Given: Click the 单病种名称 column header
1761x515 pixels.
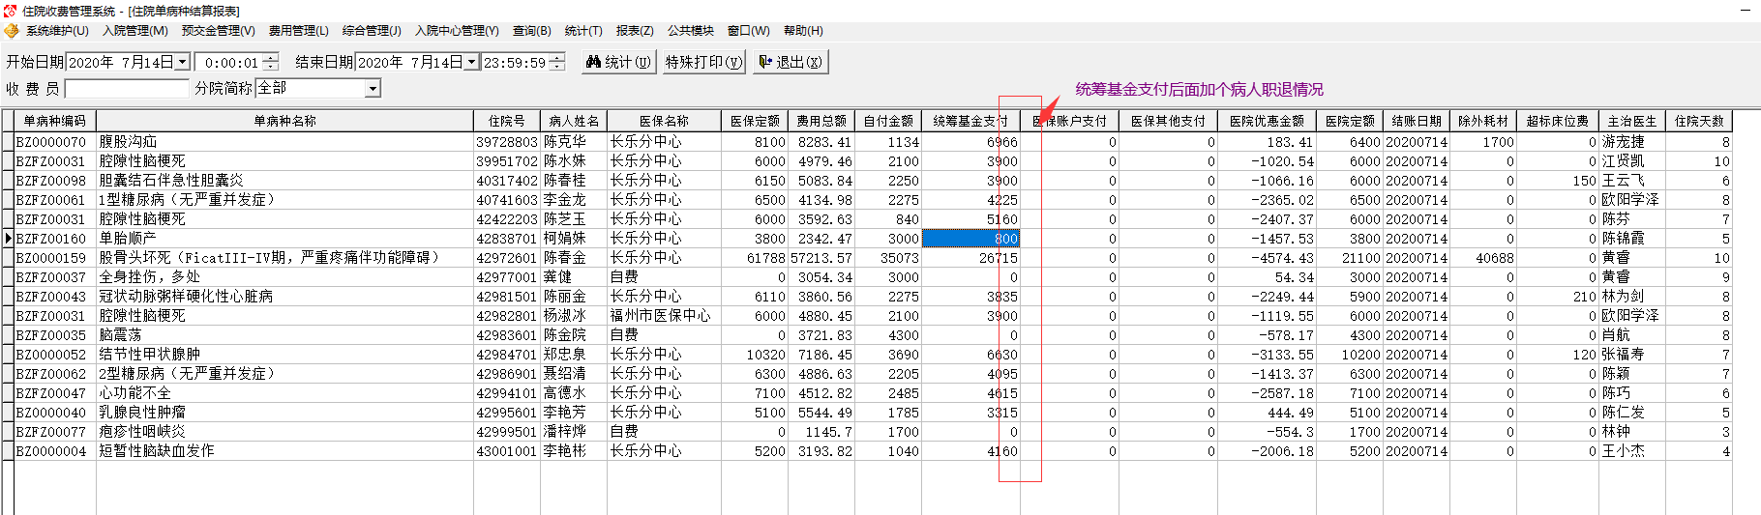Looking at the screenshot, I should coord(284,121).
